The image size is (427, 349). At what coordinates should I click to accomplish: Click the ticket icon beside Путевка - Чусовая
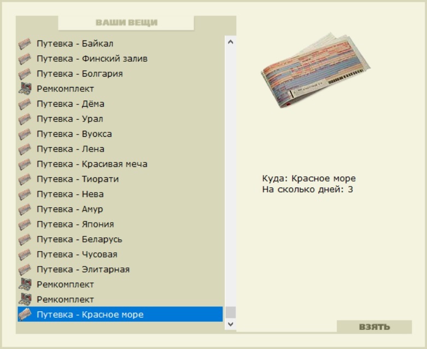point(25,254)
